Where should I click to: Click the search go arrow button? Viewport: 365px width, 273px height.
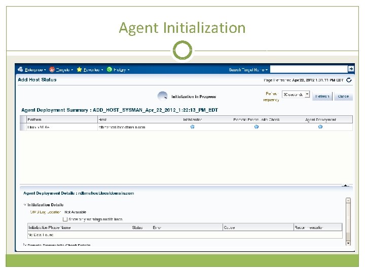351,69
